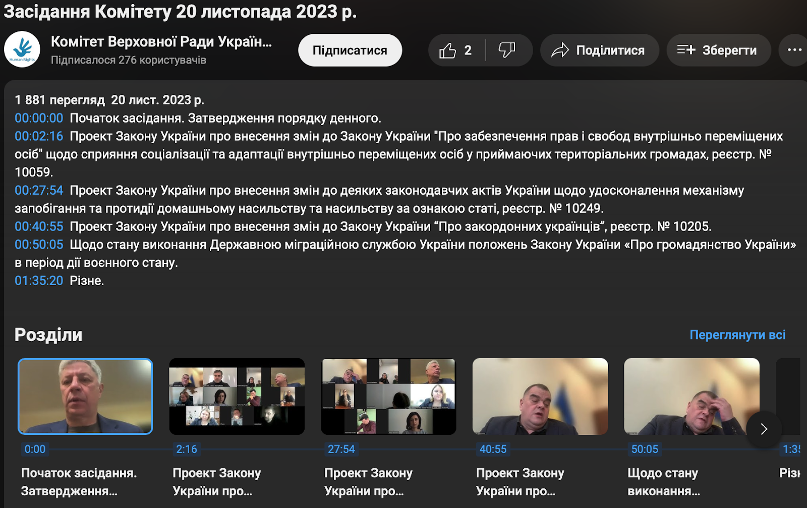The height and width of the screenshot is (508, 807).
Task: Click the 50:05 chapter time badge
Action: tap(645, 449)
